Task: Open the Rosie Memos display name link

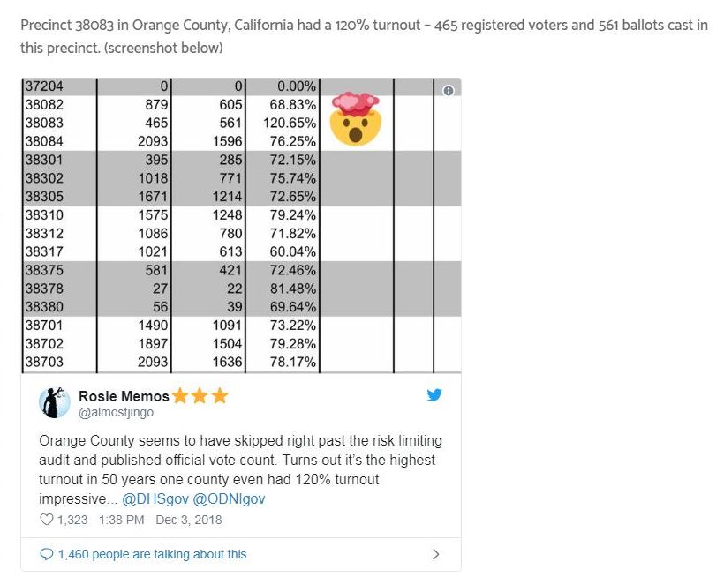Action: [124, 396]
